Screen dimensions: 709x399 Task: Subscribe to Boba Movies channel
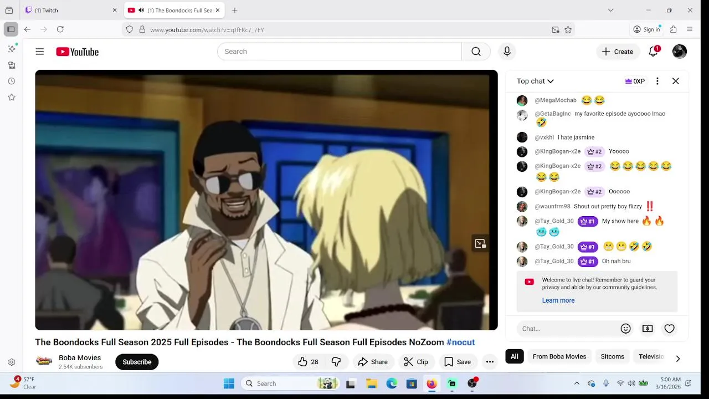(137, 362)
